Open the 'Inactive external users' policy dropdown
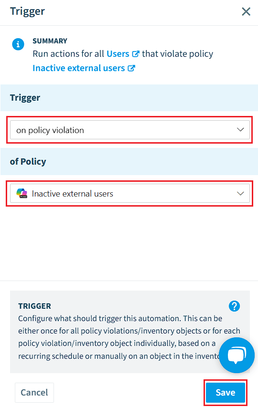Screen dimensions: 258x407 (x=129, y=193)
